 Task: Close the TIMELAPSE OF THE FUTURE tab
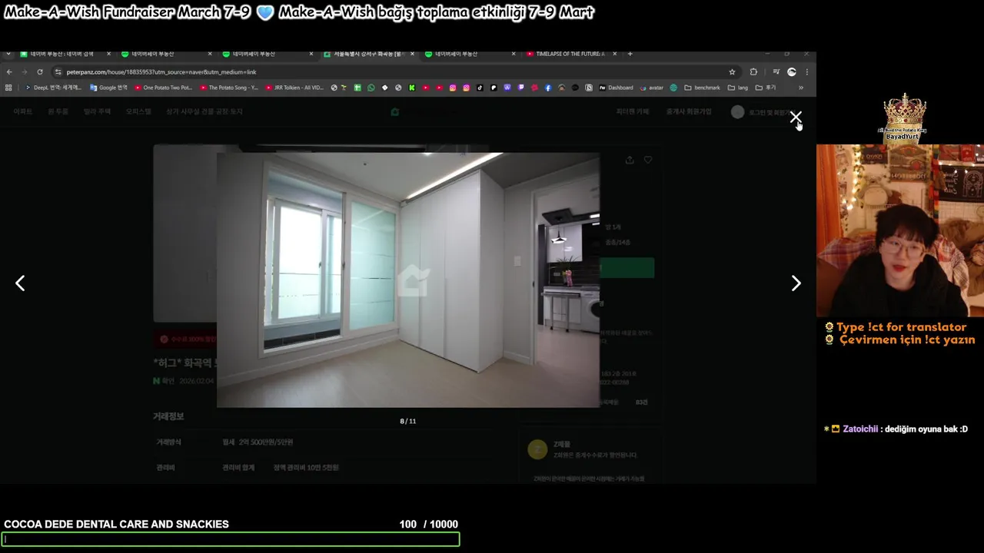pyautogui.click(x=614, y=54)
